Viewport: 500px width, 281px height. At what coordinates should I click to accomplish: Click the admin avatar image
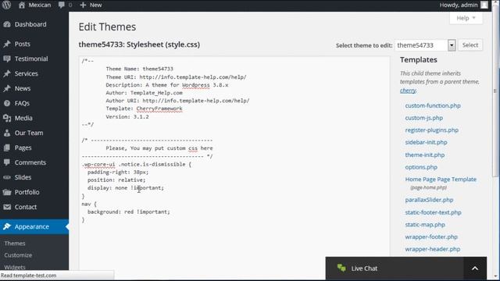[x=484, y=5]
